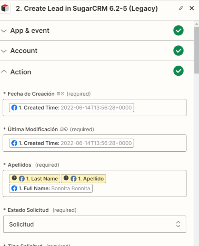Click the Action section green checkmark
Image resolution: width=199 pixels, height=246 pixels.
179,71
